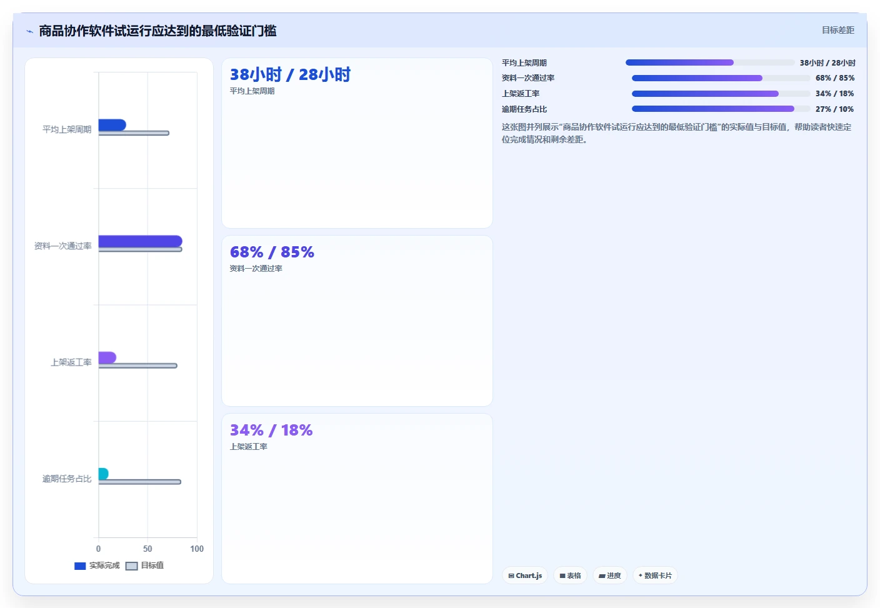Click the violet 上架返工率 actual bar in chart
The height and width of the screenshot is (608, 880).
(x=107, y=357)
